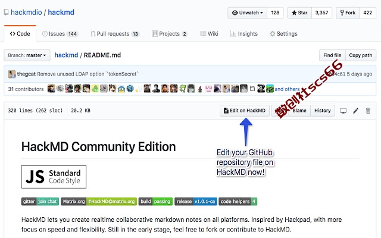Click the JS Standard Code Style badge
This screenshot has width=381, height=238.
tap(54, 177)
